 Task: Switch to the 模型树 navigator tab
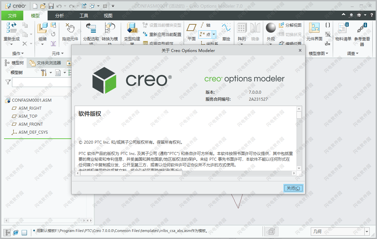tap(14, 63)
